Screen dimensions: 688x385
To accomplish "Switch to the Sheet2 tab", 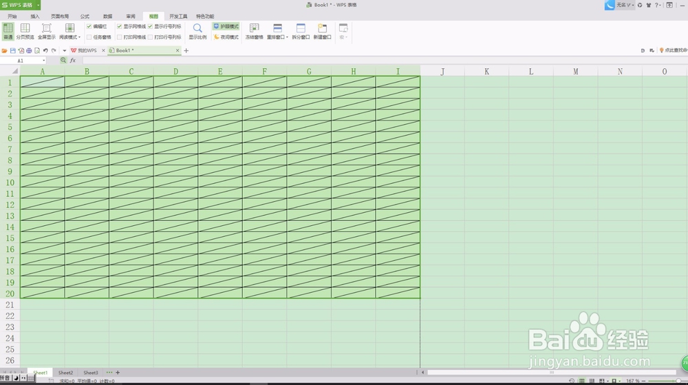I will pyautogui.click(x=65, y=373).
